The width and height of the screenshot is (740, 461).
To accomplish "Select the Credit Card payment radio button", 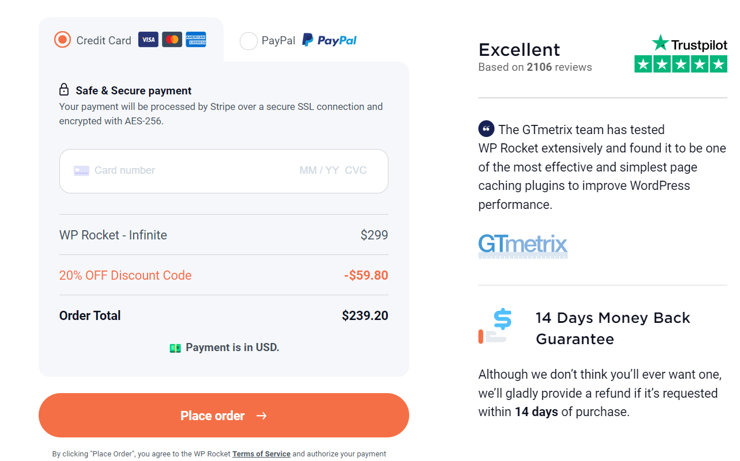I will pos(62,39).
